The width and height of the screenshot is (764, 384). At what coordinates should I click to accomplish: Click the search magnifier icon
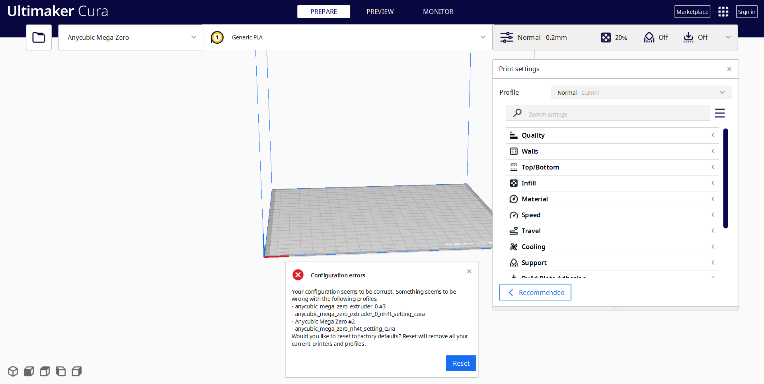click(x=517, y=113)
